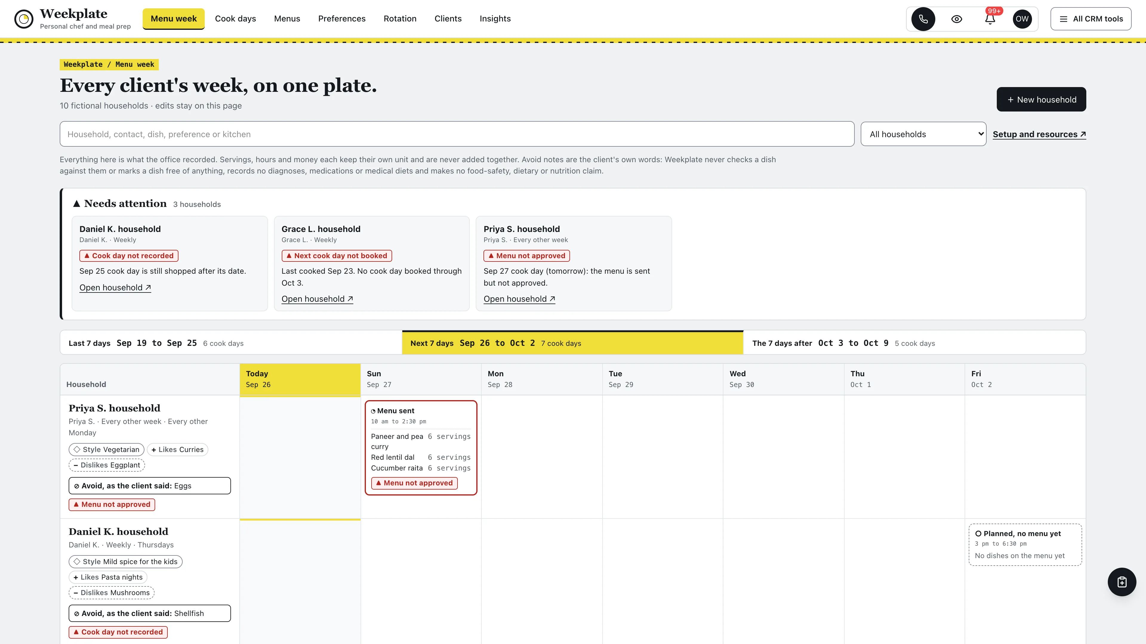Click Avoid note: Eggs
Viewport: 1146px width, 644px height.
point(150,486)
